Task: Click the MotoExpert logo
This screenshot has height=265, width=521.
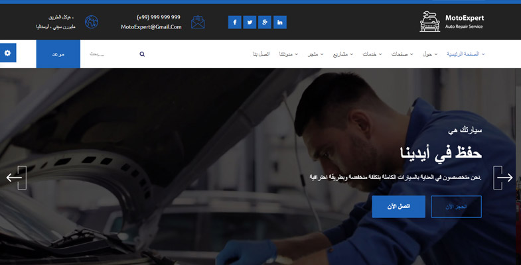Action: click(x=452, y=22)
